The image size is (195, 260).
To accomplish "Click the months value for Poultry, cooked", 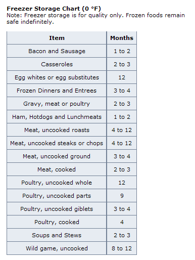I will click(x=122, y=222).
